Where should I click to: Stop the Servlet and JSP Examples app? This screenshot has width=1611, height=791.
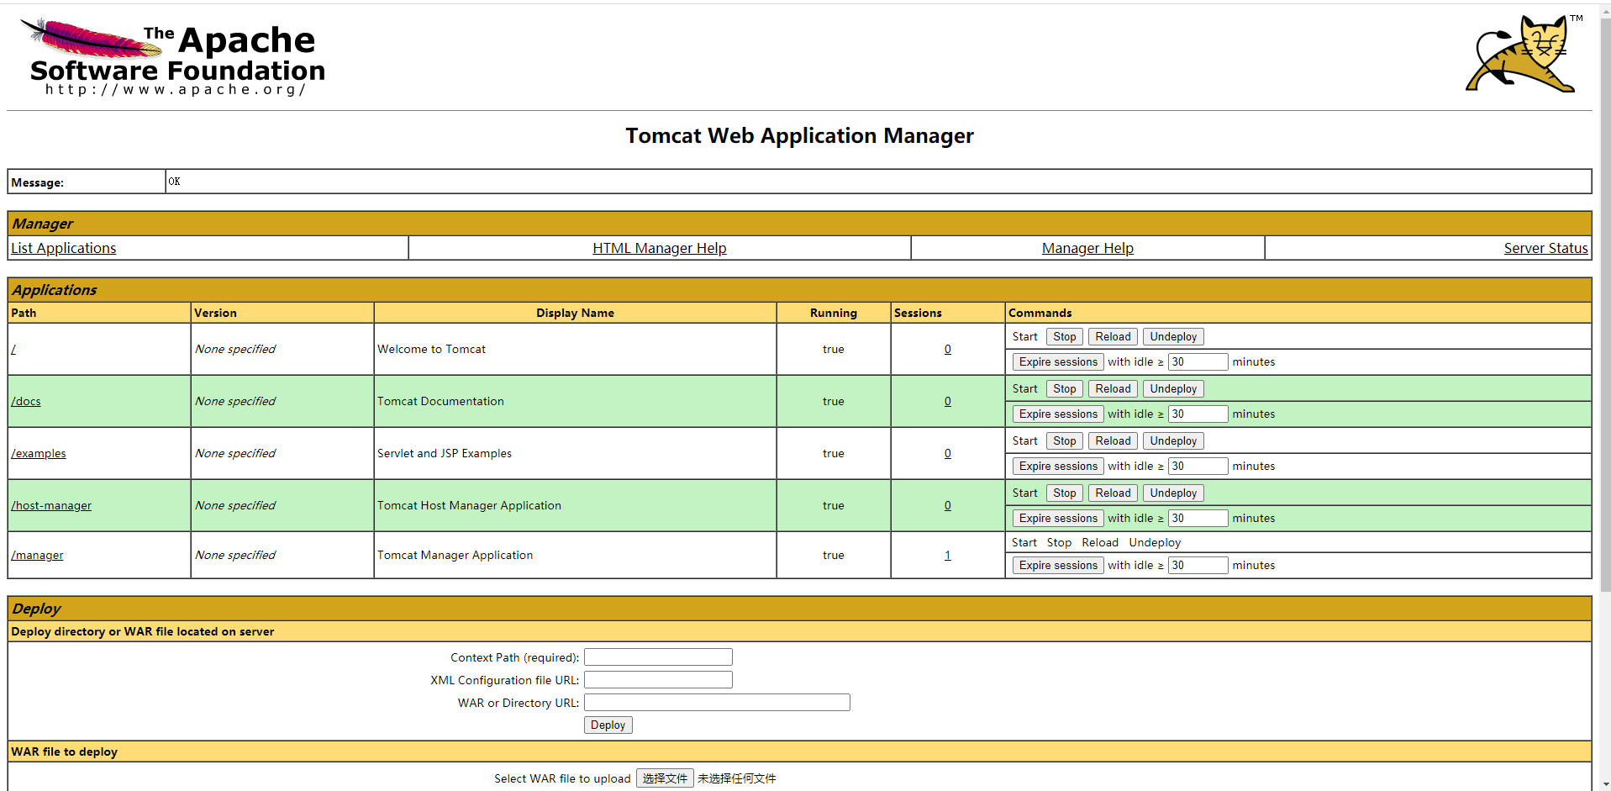(1065, 440)
